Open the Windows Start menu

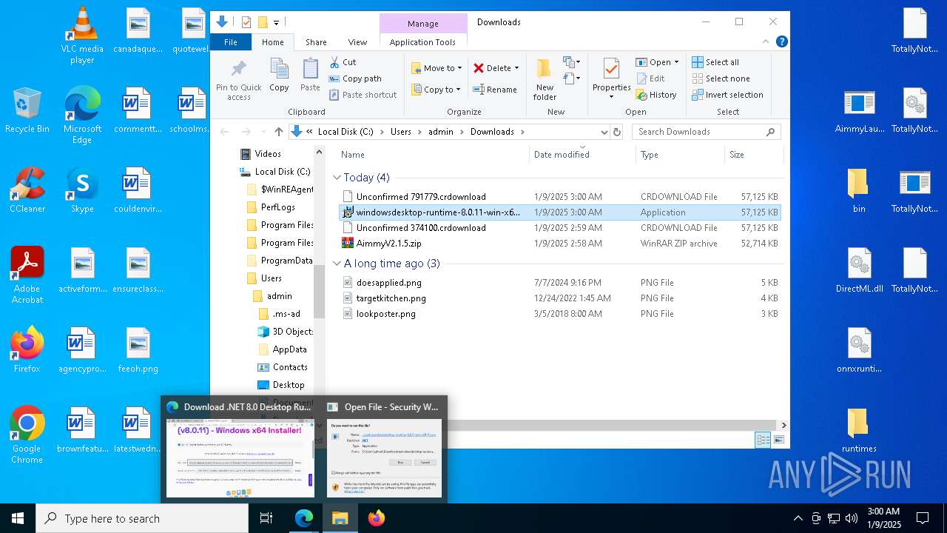18,518
